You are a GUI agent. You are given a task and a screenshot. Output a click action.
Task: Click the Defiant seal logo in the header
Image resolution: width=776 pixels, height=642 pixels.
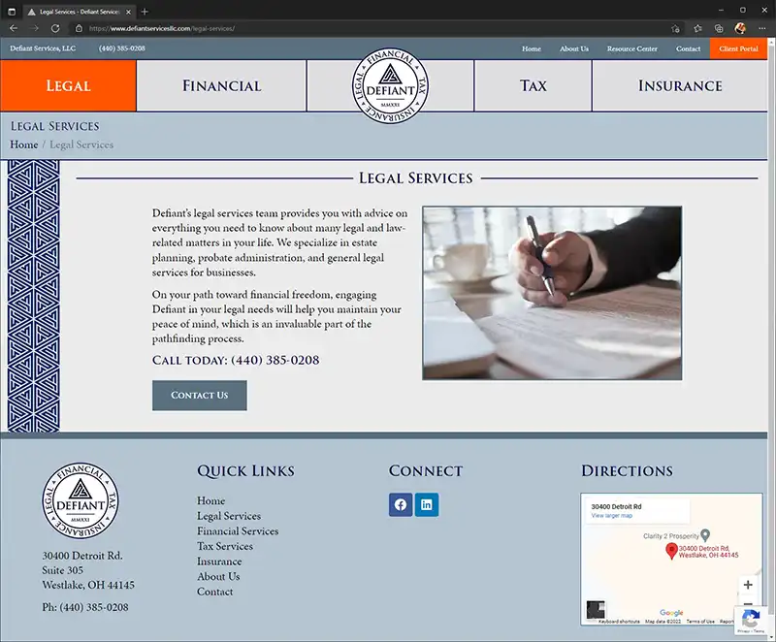391,85
